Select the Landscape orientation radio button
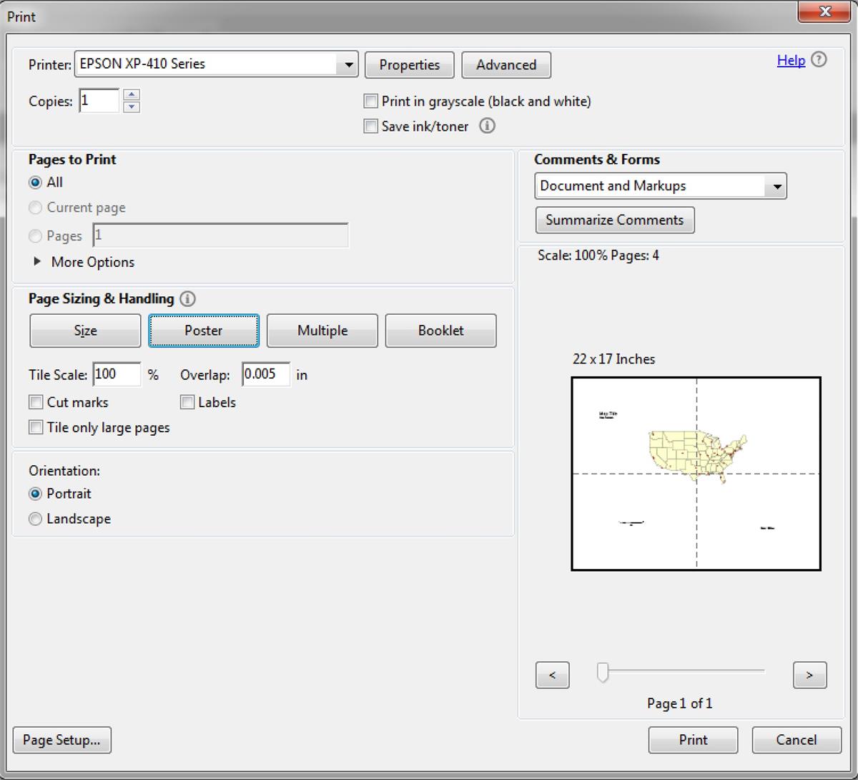This screenshot has height=780, width=858. coord(35,519)
